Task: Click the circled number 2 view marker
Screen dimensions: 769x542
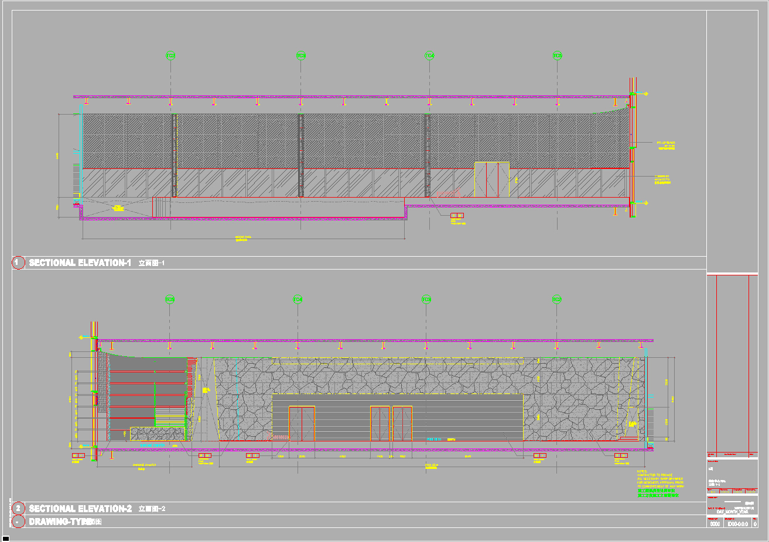Action: click(18, 509)
